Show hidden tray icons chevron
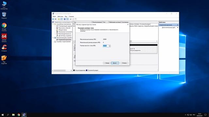The image size is (209, 117). 185,115
